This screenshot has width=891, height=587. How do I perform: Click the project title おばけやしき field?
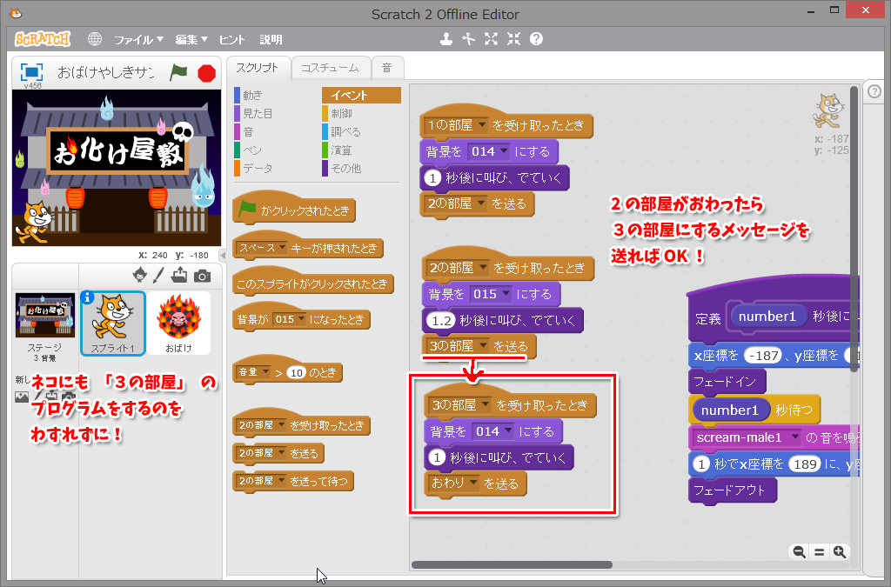coord(106,72)
